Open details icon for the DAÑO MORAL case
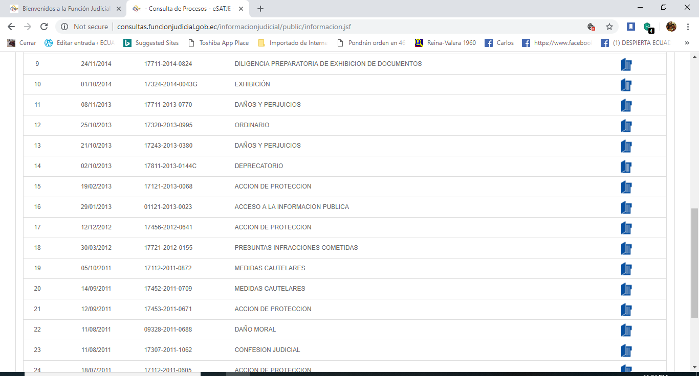Image resolution: width=699 pixels, height=376 pixels. click(x=626, y=330)
